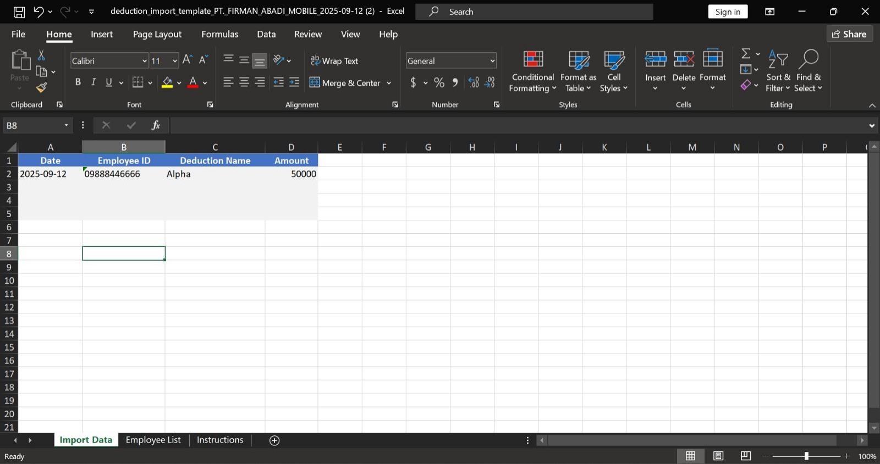Expand the Name Box dropdown arrow

pos(66,125)
